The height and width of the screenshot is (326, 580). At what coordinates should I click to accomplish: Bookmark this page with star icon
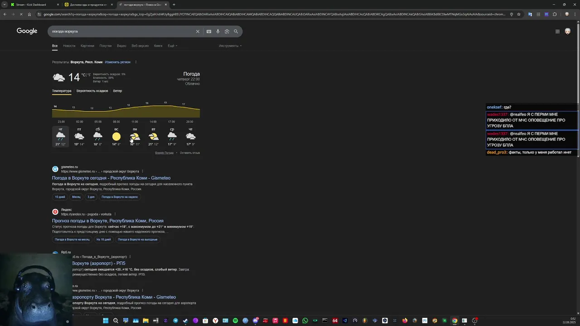point(519,14)
